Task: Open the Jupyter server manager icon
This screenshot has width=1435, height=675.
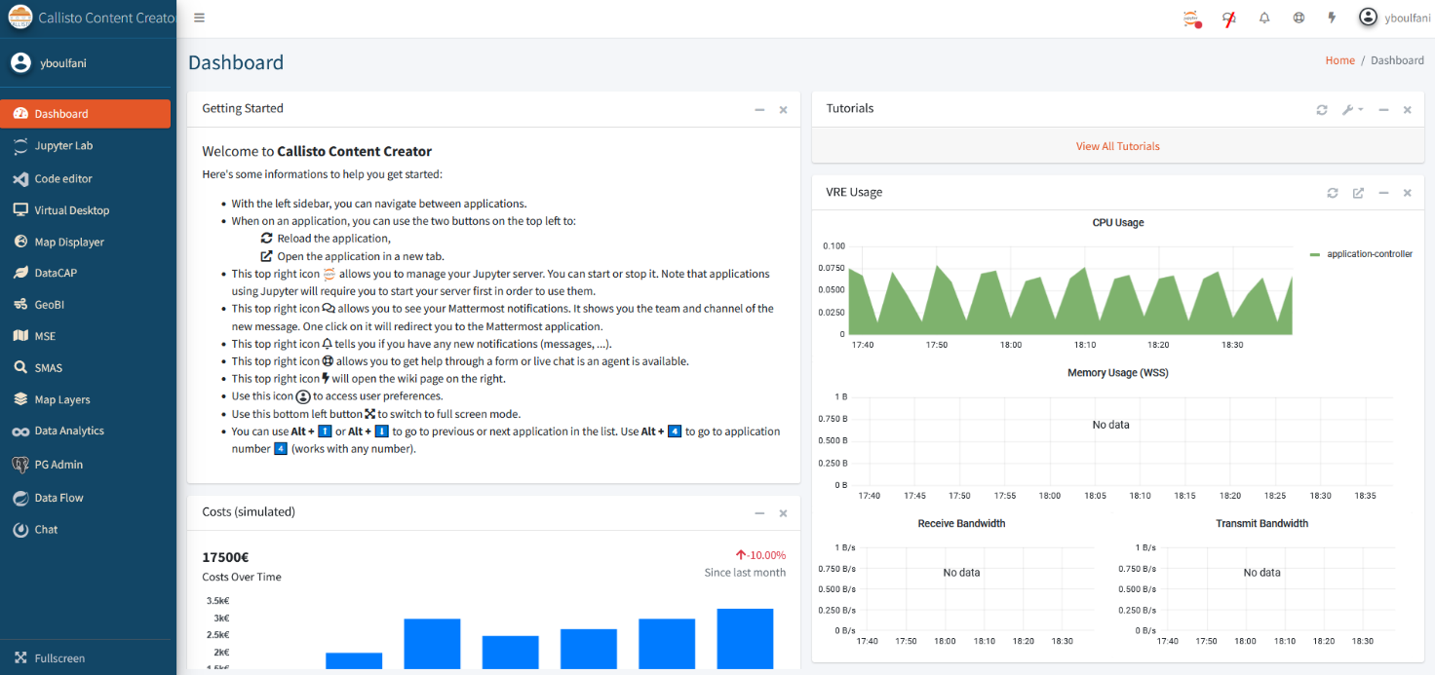Action: tap(1191, 18)
